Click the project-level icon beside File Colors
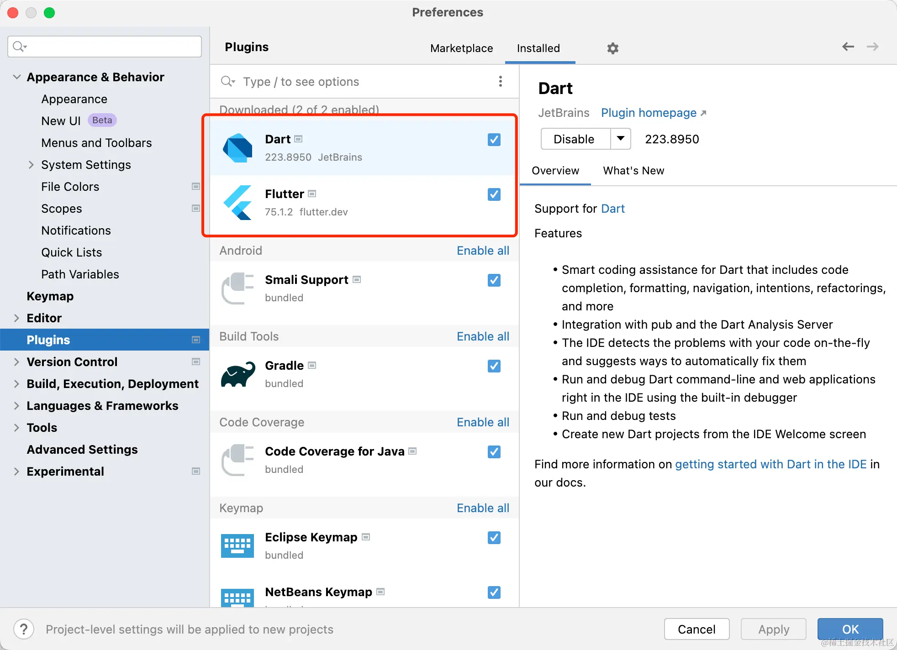This screenshot has width=897, height=650. 196,186
